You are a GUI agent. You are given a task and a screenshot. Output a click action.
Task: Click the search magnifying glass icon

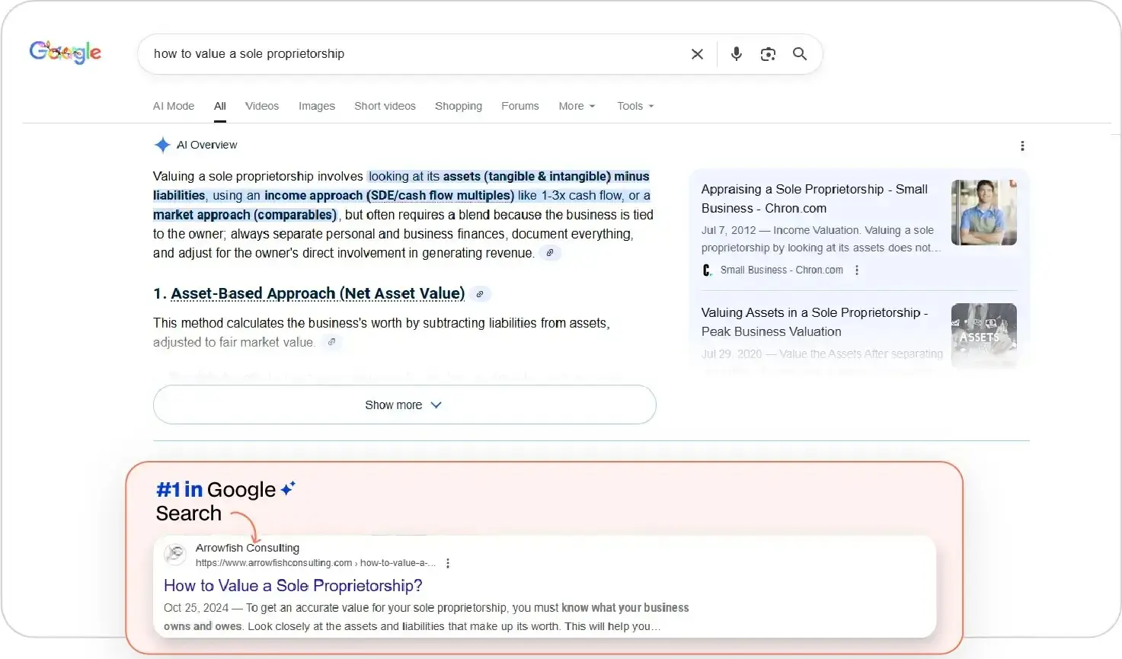799,54
